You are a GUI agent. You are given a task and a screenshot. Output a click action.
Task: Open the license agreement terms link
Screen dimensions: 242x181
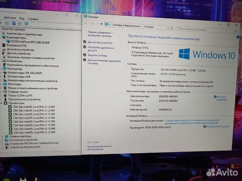(192, 122)
